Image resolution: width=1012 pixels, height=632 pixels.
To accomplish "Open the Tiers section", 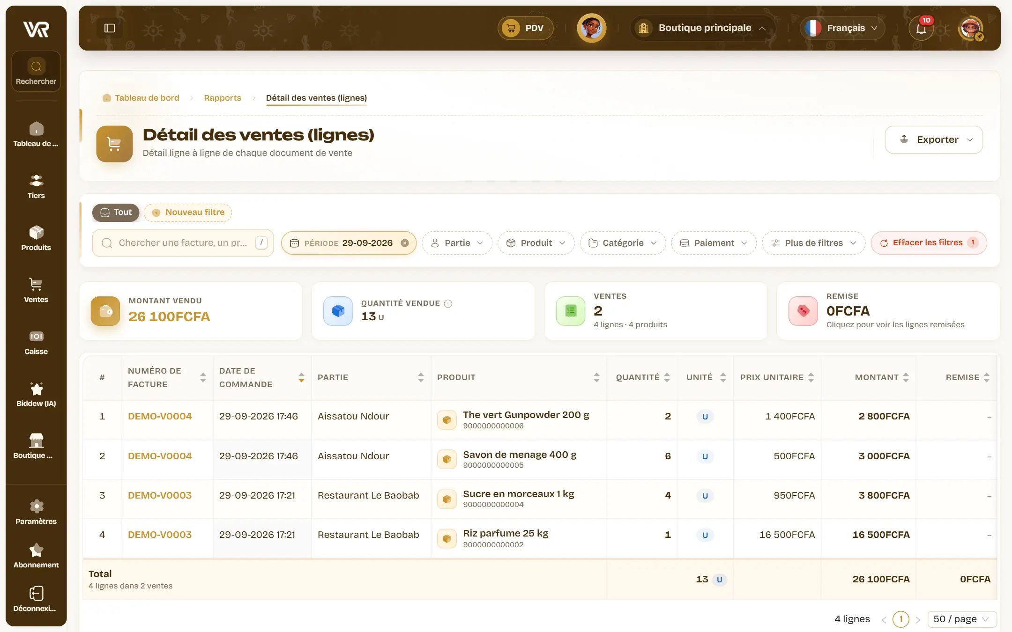I will click(x=36, y=186).
